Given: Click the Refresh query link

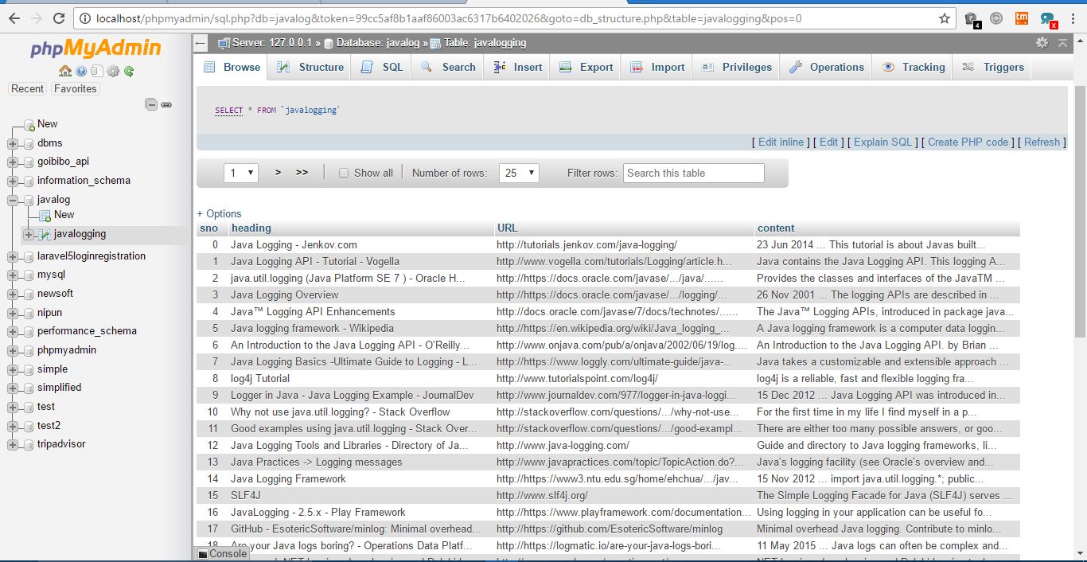Looking at the screenshot, I should (1042, 142).
